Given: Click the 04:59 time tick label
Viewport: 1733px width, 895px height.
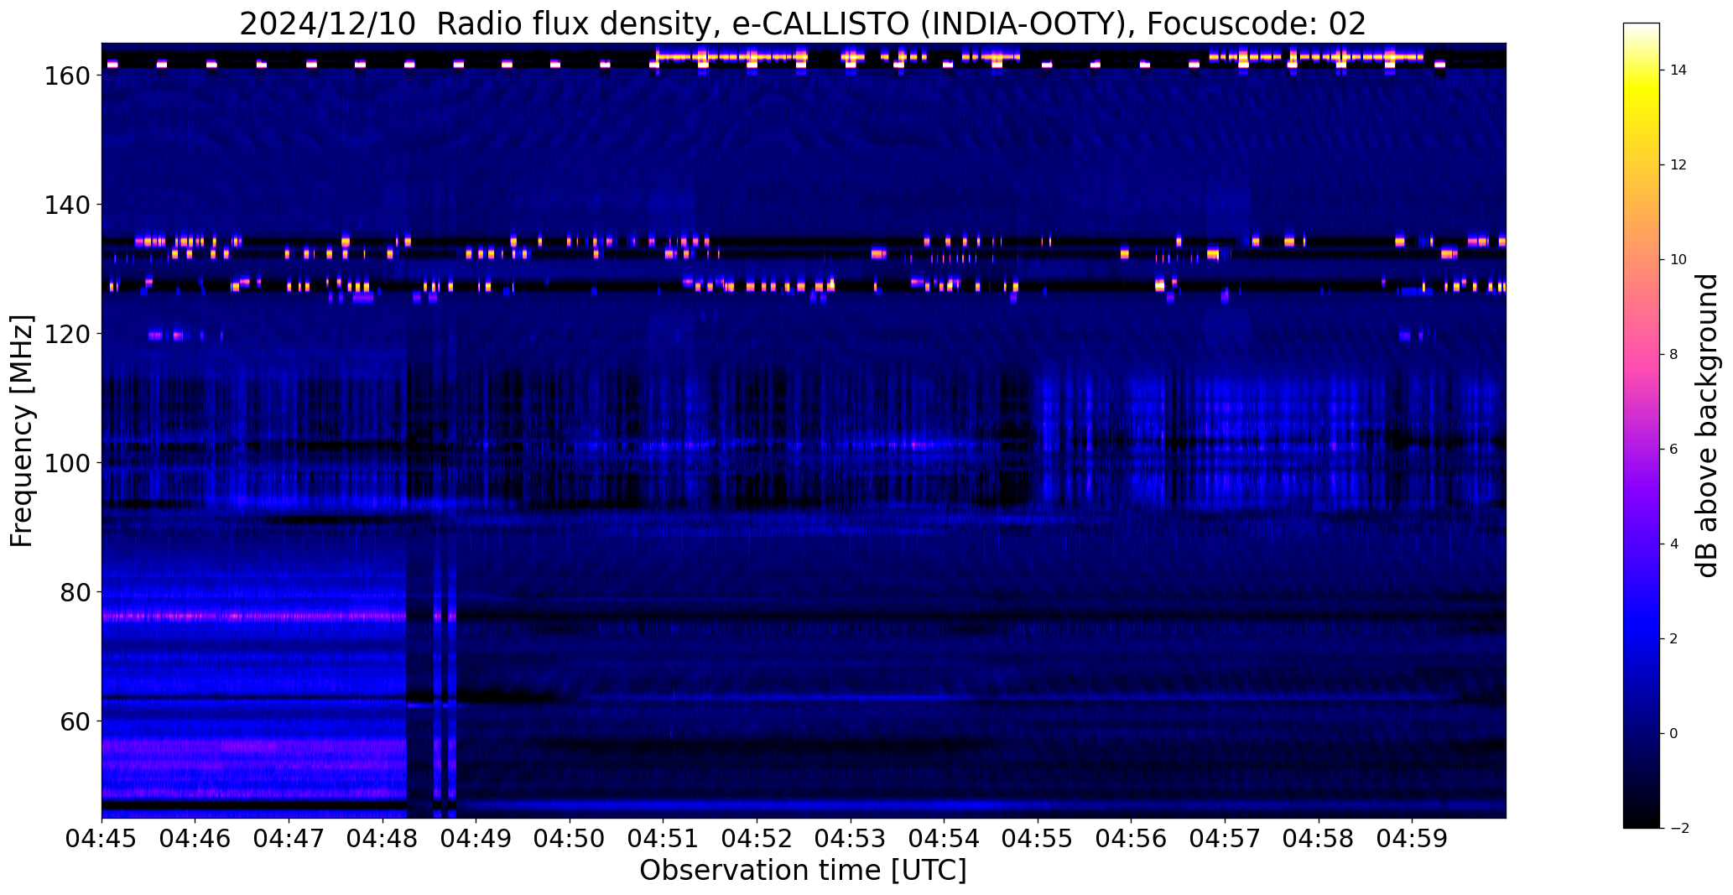Looking at the screenshot, I should [1413, 839].
